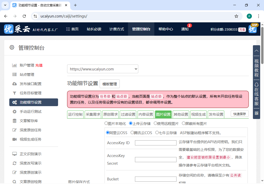Open the 模板管理 dialog
The height and width of the screenshot is (184, 264).
pyautogui.click(x=110, y=84)
